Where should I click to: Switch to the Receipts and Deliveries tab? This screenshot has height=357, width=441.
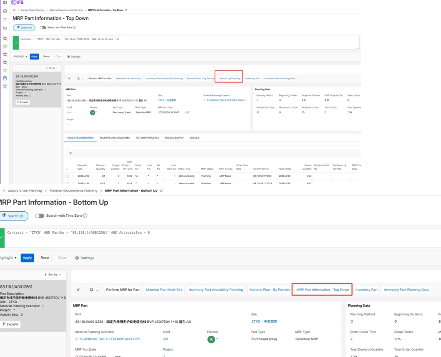click(115, 138)
